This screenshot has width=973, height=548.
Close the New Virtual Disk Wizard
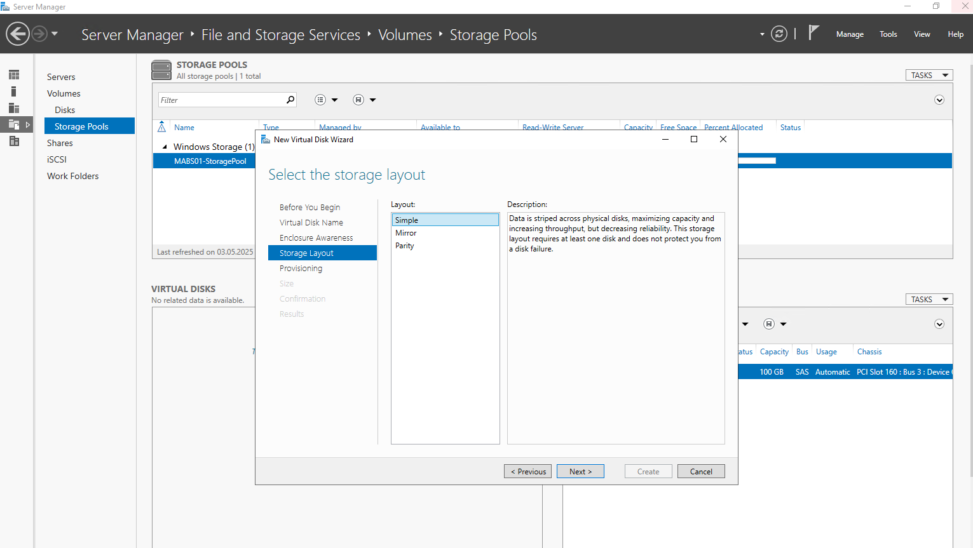723,139
